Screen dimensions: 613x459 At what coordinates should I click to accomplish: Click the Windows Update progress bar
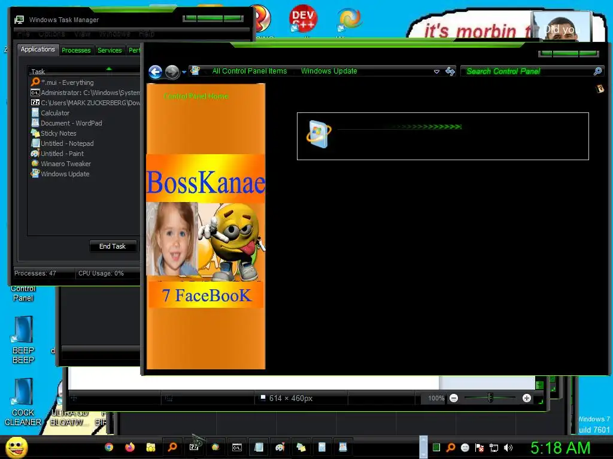tap(399, 127)
